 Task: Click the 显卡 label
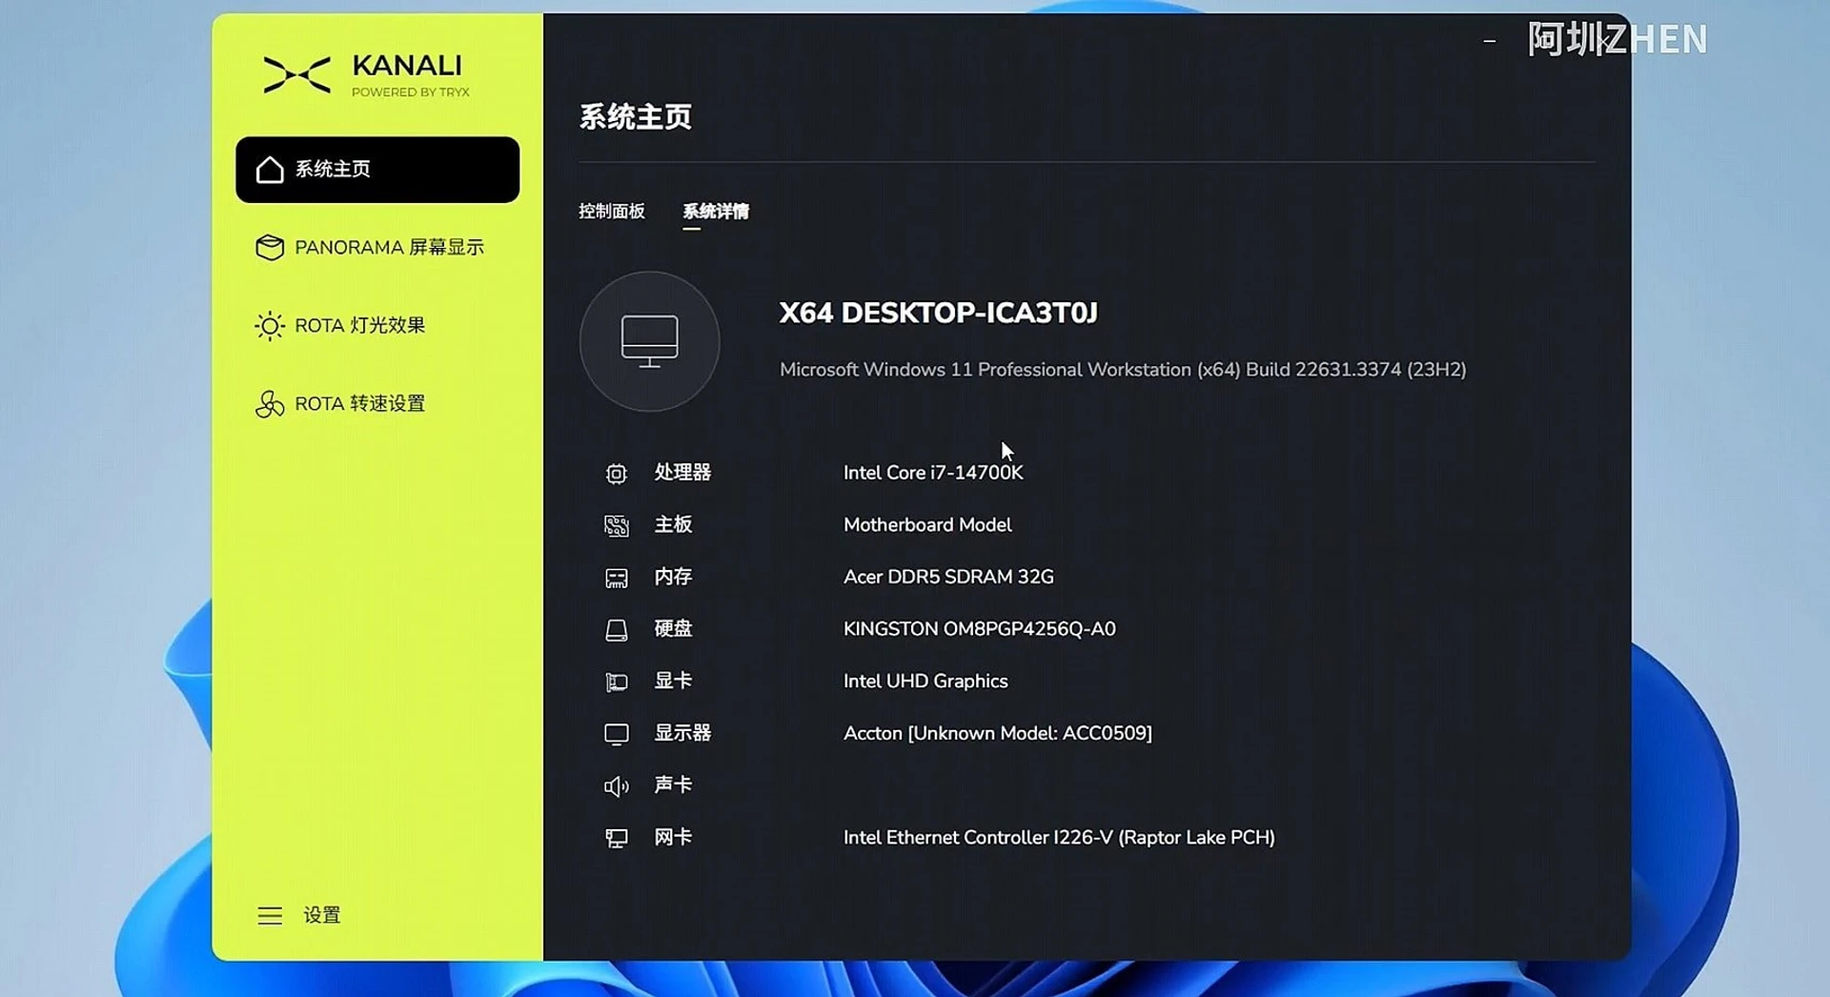pyautogui.click(x=673, y=681)
